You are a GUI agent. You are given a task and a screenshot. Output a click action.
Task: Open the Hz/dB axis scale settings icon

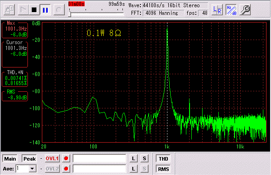[x=231, y=10]
